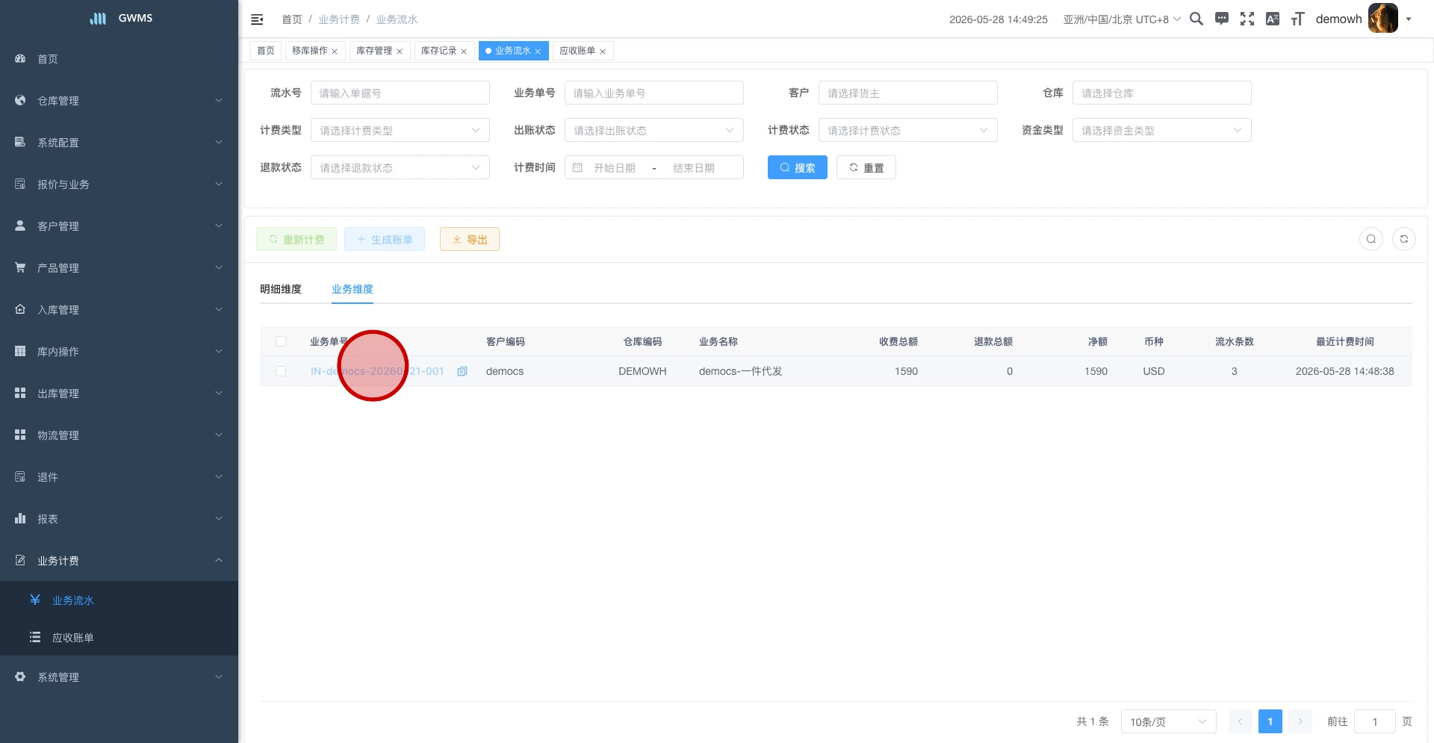Copy the business number IN-democs order icon
The height and width of the screenshot is (743, 1434).
(x=462, y=371)
